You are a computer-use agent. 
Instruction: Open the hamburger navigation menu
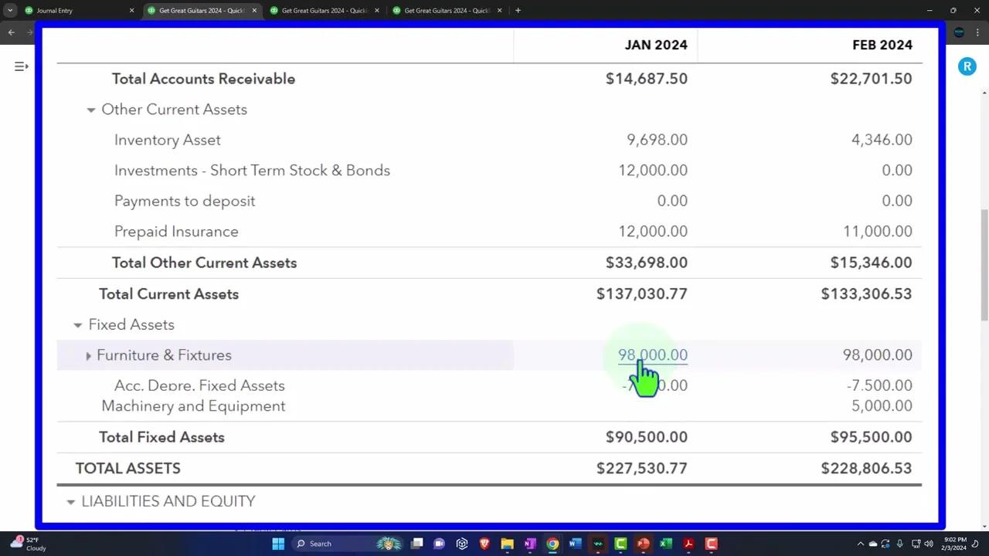21,66
